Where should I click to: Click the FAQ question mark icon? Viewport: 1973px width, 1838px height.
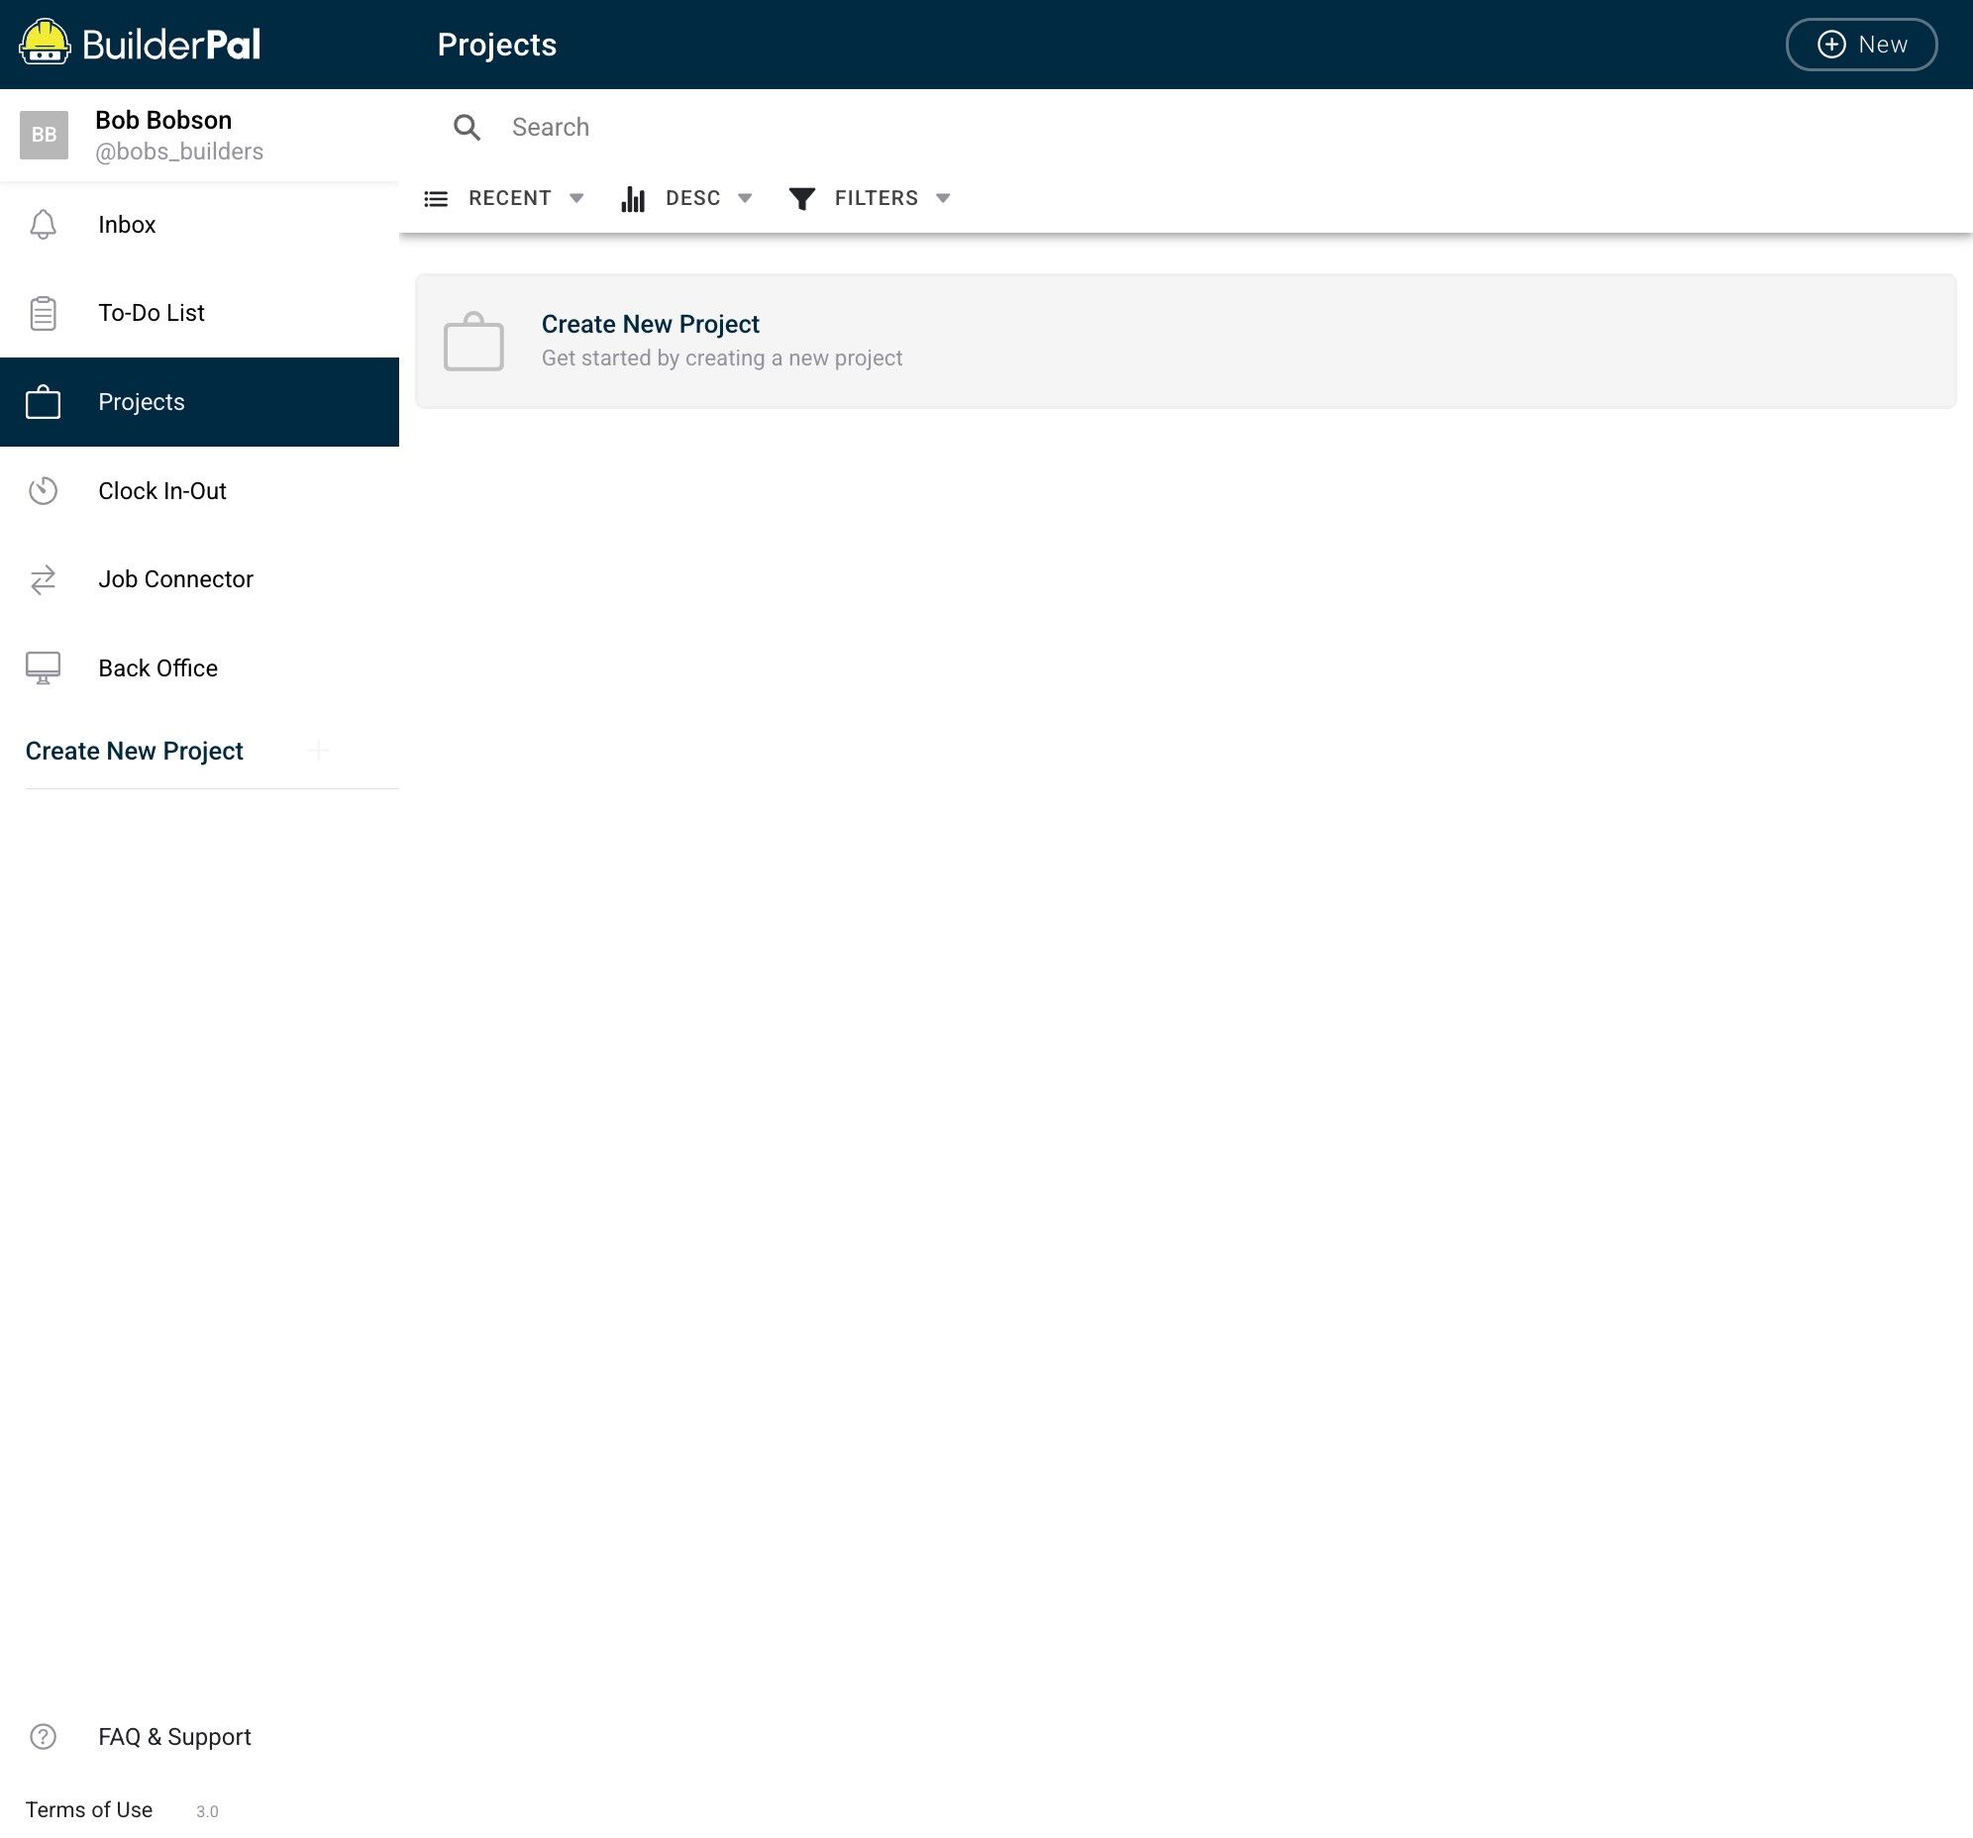click(x=43, y=1737)
